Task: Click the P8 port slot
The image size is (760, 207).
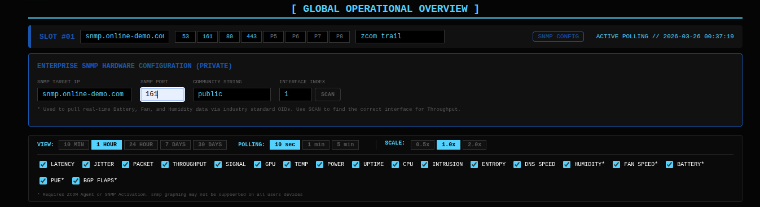Action: 340,37
